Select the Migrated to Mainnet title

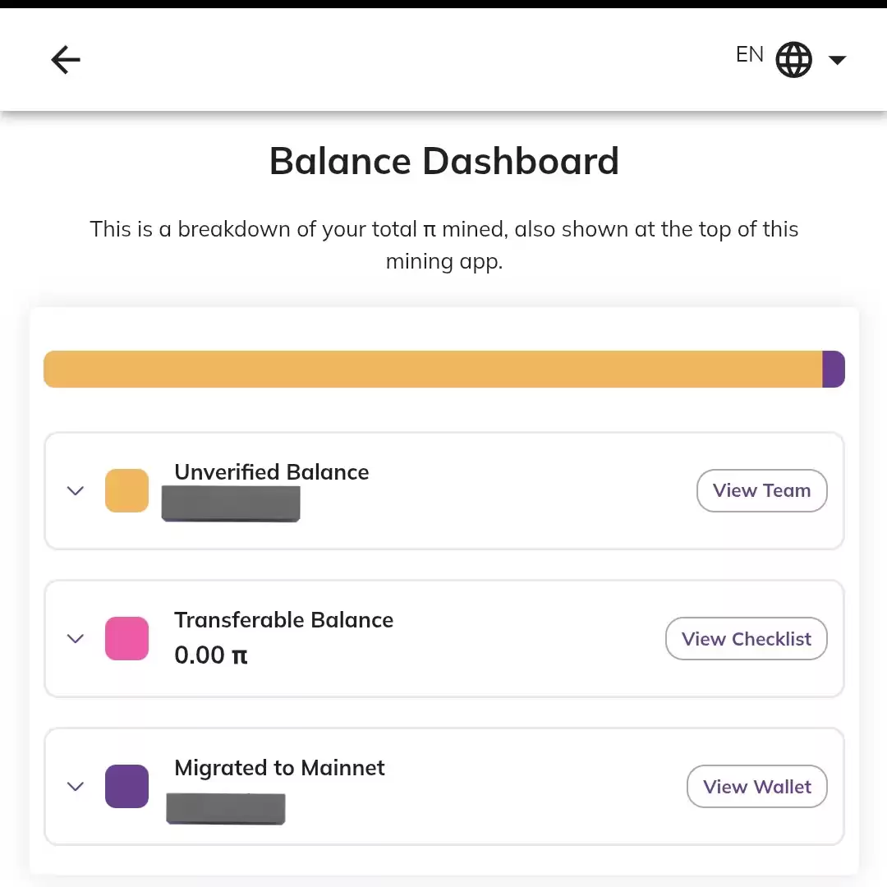click(279, 768)
